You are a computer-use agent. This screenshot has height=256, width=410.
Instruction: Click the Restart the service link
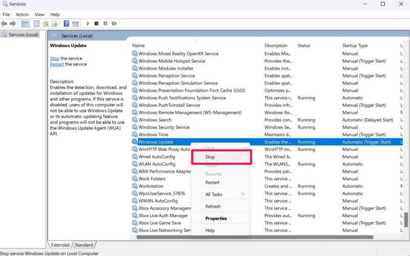(x=57, y=64)
